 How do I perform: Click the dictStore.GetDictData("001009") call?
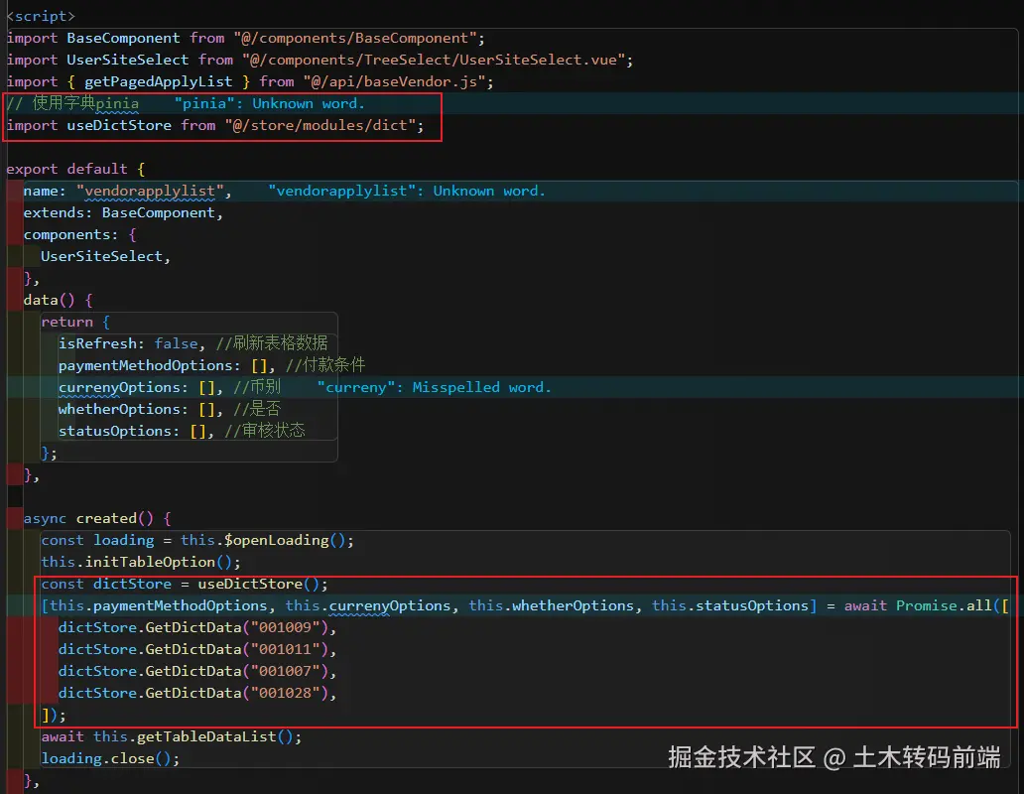193,627
